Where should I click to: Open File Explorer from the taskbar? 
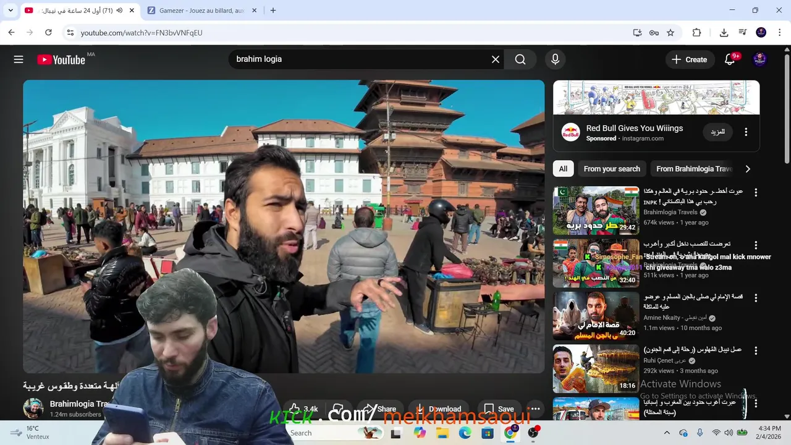tap(442, 433)
